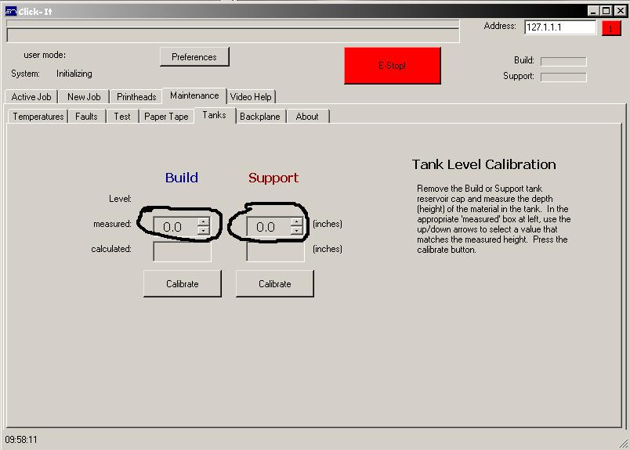Click the red connection indicator beside Address
Screen dimensions: 630x450
pyautogui.click(x=610, y=28)
